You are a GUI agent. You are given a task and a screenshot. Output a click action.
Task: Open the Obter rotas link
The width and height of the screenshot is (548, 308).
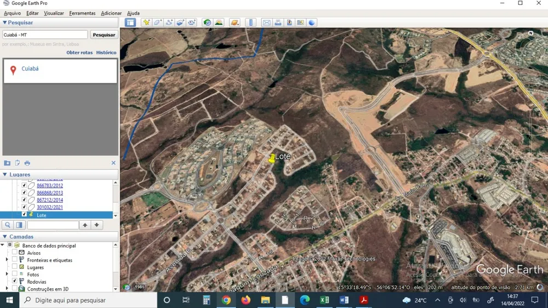point(79,53)
